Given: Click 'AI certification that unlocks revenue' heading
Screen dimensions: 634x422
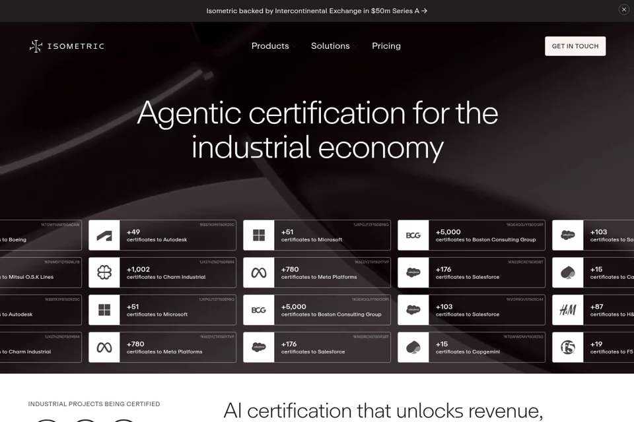Looking at the screenshot, I should 383,411.
